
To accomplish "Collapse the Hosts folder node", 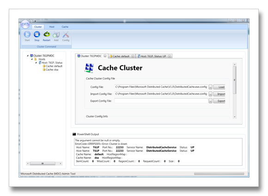I will tap(32, 59).
